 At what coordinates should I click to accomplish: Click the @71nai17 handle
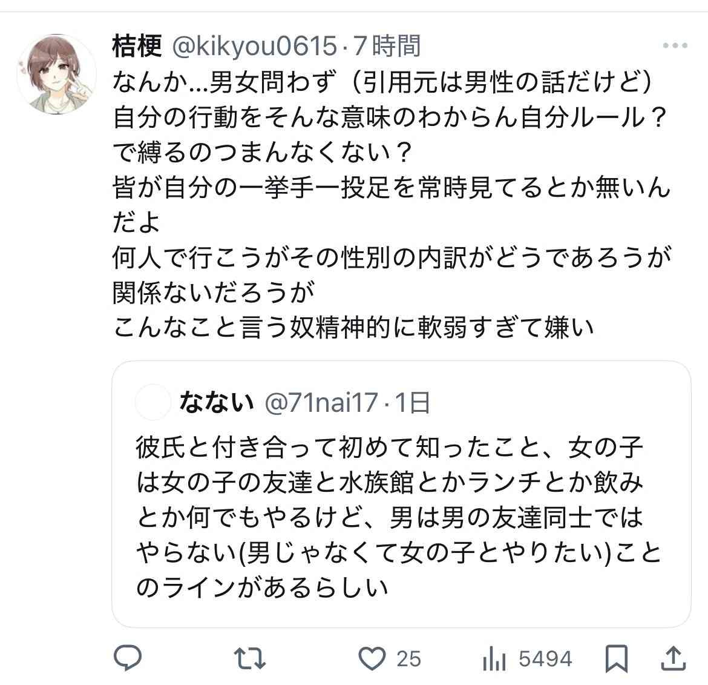pyautogui.click(x=322, y=402)
